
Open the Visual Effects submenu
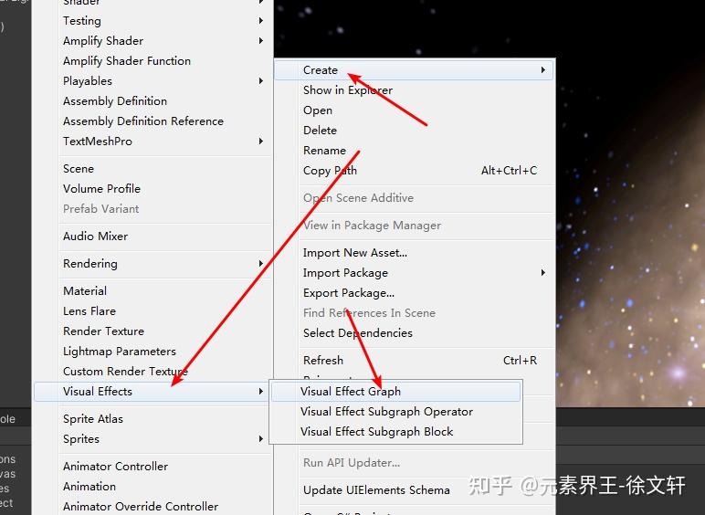(153, 392)
